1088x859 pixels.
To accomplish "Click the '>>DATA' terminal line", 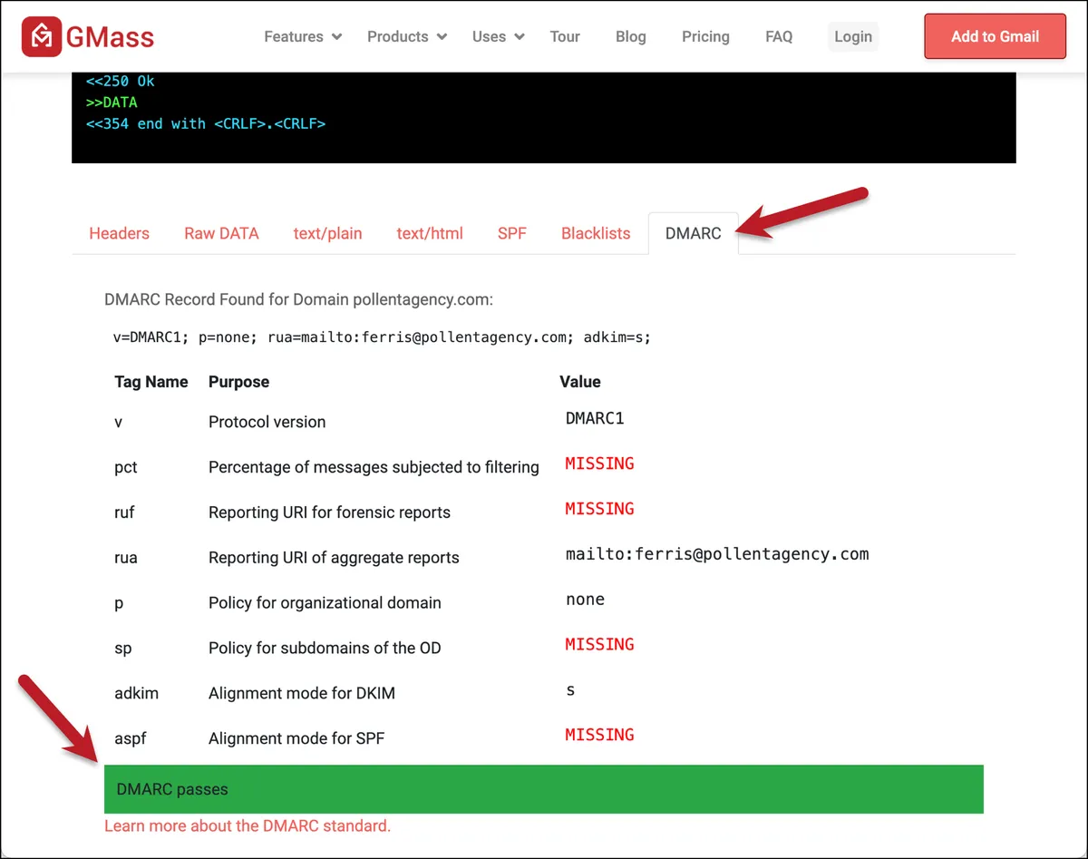I will [112, 102].
